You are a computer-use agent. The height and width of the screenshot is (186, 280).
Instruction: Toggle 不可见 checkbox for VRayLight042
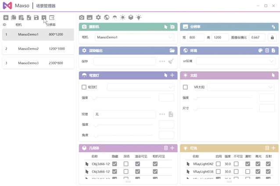click(236, 164)
